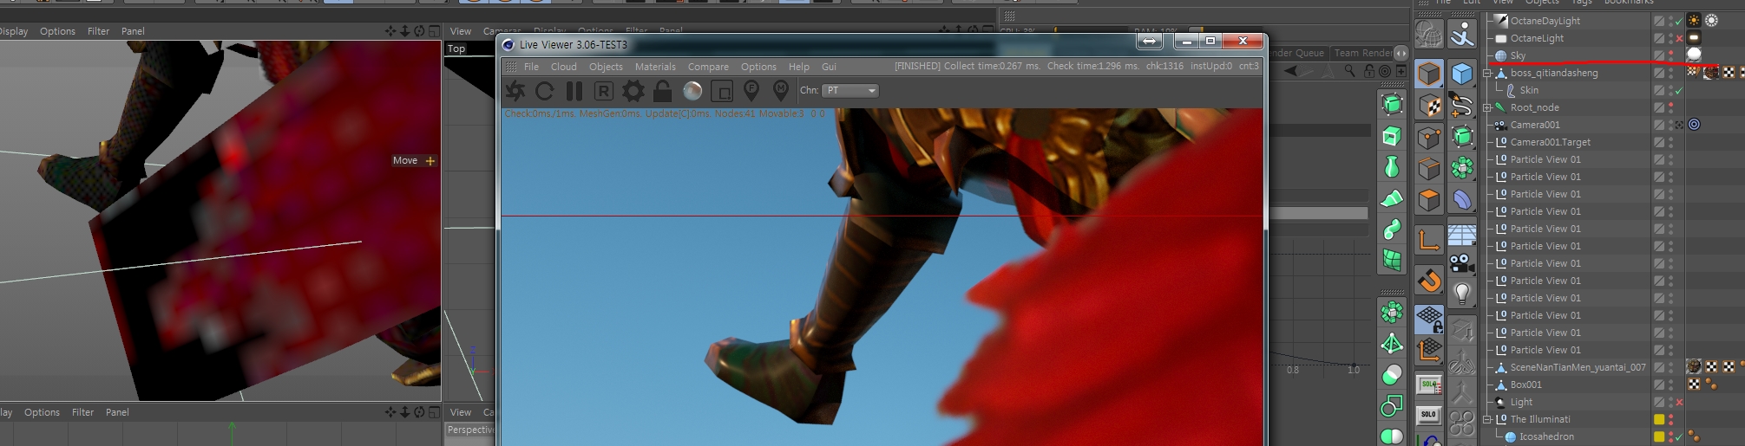This screenshot has height=446, width=1745.
Task: Toggle the snap magnet icon
Action: tap(1429, 280)
